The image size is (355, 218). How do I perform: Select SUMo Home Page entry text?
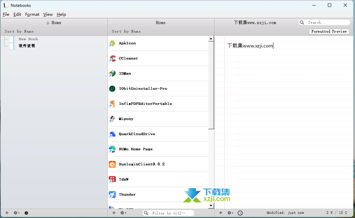[136, 149]
